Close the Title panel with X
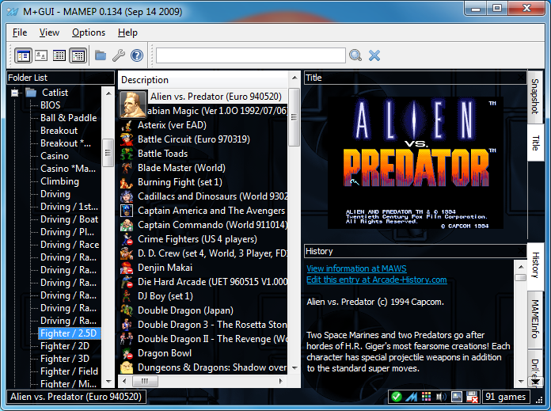The height and width of the screenshot is (411, 551). click(x=521, y=78)
